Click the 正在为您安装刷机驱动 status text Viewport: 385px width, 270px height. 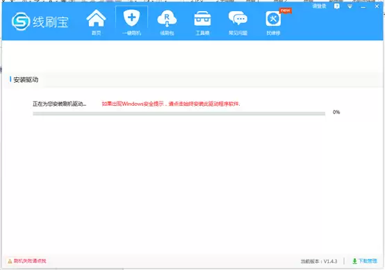60,104
